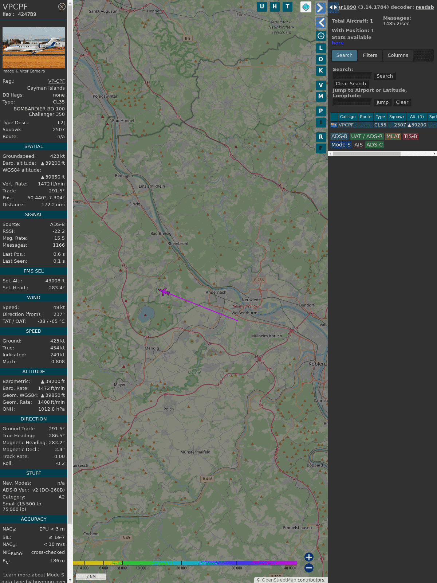The width and height of the screenshot is (437, 583).
Task: Click the Search text input field
Action: click(352, 76)
